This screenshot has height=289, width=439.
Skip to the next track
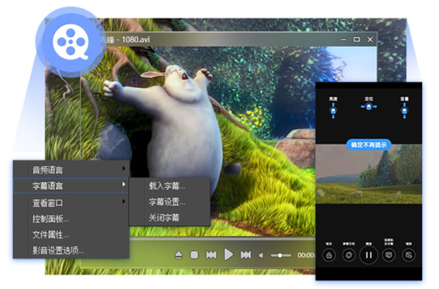coord(246,255)
